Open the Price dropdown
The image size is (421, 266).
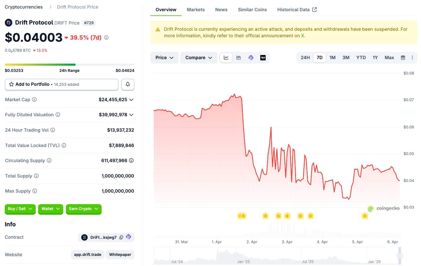[x=164, y=58]
